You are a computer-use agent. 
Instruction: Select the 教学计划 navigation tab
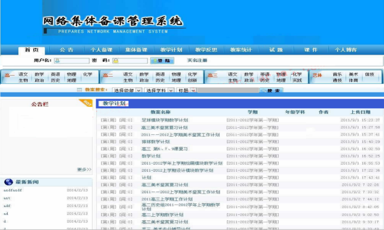171,50
